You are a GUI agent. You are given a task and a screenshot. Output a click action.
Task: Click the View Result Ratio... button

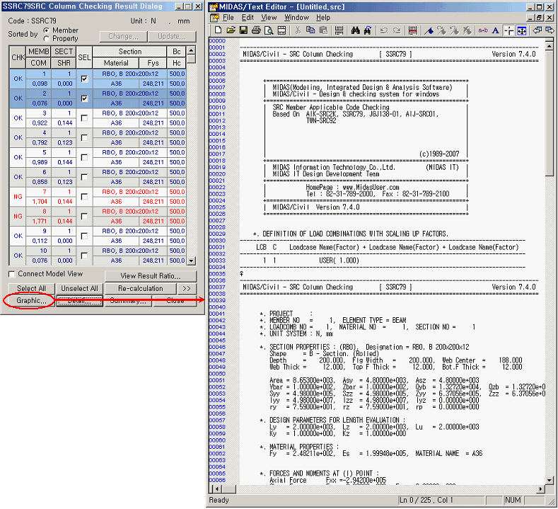pos(149,275)
